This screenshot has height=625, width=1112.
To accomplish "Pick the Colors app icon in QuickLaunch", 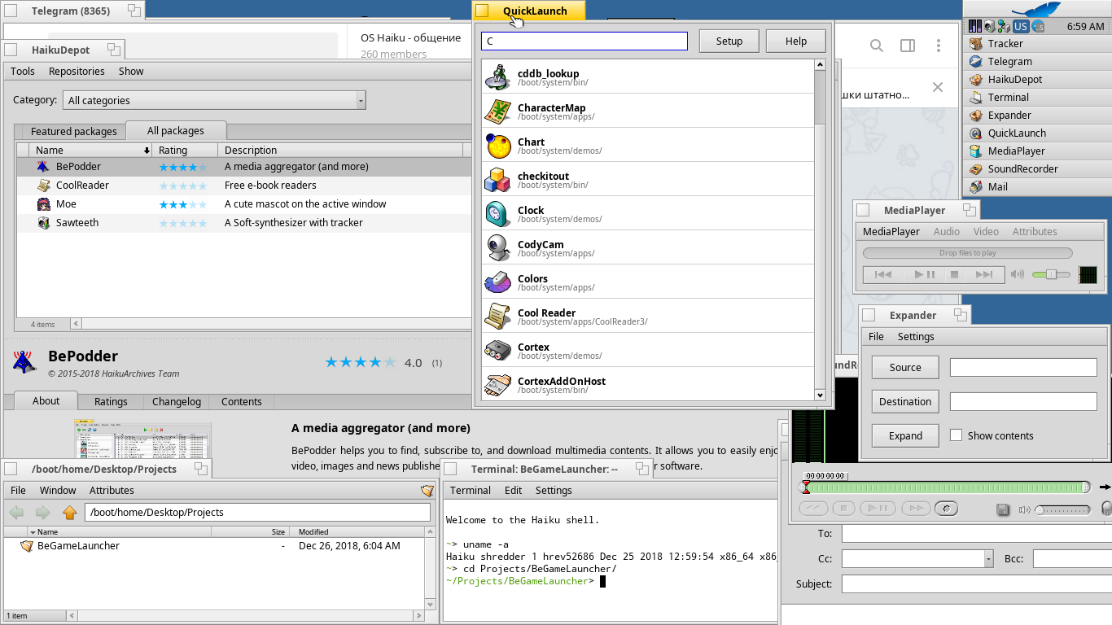I will [x=497, y=282].
